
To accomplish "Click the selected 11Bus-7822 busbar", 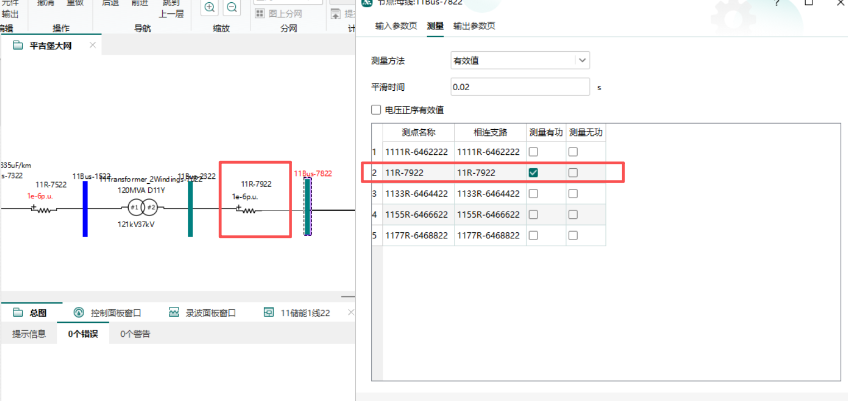I will pos(307,207).
